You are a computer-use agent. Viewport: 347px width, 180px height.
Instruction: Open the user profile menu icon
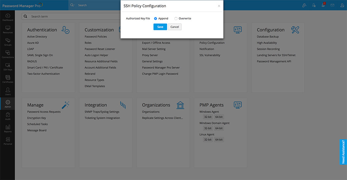tap(342, 5)
